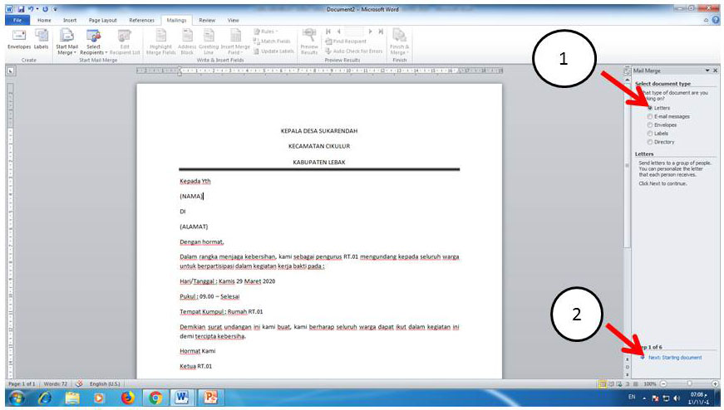
Task: Open Google Chrome from taskbar
Action: (155, 398)
